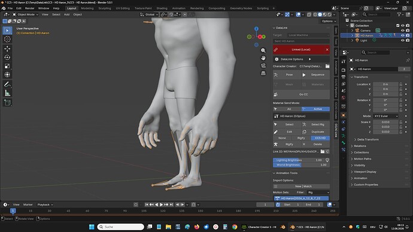Hide Light in viewport via eye icon
Screen dimensions: 413x232
click(x=402, y=41)
